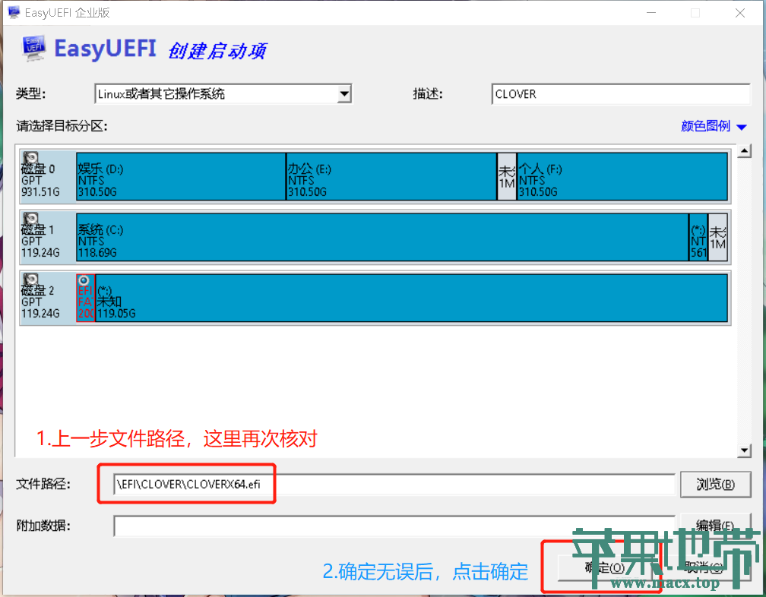
Task: Click the 磁盘 2 disk icon
Action: coord(30,280)
